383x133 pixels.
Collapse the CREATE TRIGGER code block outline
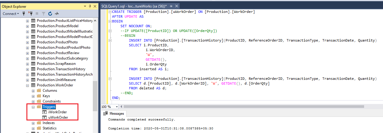tap(110, 12)
